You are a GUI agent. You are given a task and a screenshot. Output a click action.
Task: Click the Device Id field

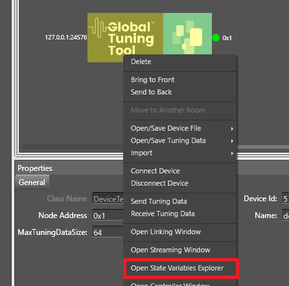pyautogui.click(x=285, y=199)
